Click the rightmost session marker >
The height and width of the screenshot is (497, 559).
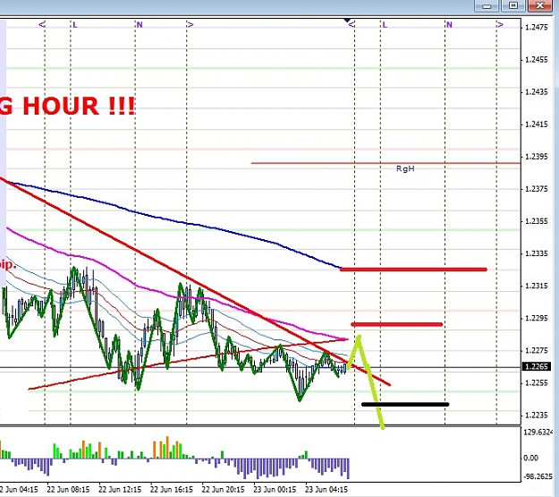(x=500, y=25)
